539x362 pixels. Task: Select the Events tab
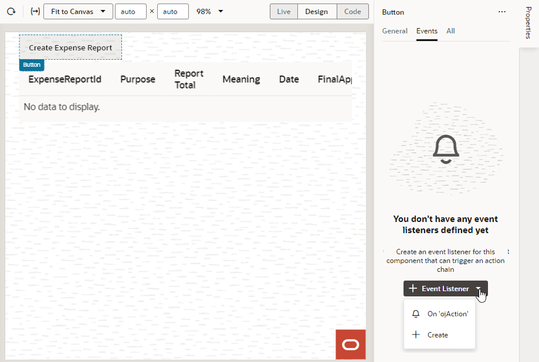click(x=426, y=31)
